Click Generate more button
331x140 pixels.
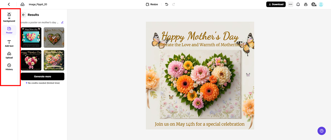(42, 76)
